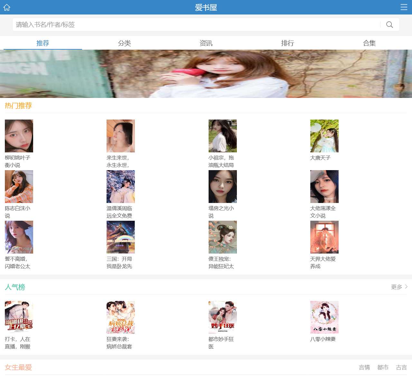The height and width of the screenshot is (376, 412).
Task: Open cover of 大唐天子
Action: [x=324, y=136]
